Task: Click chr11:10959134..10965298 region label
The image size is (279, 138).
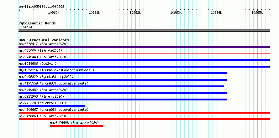Action: (41, 7)
